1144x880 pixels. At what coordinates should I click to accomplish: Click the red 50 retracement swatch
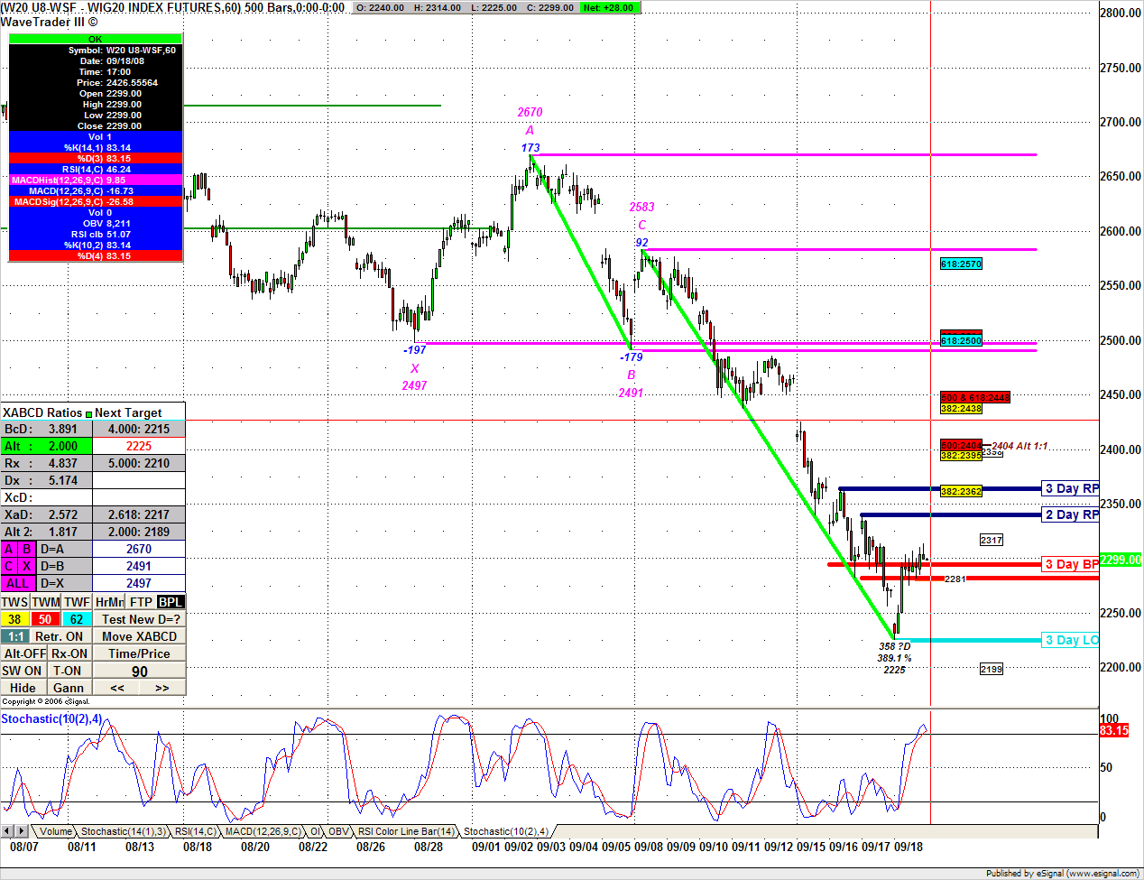(x=46, y=619)
